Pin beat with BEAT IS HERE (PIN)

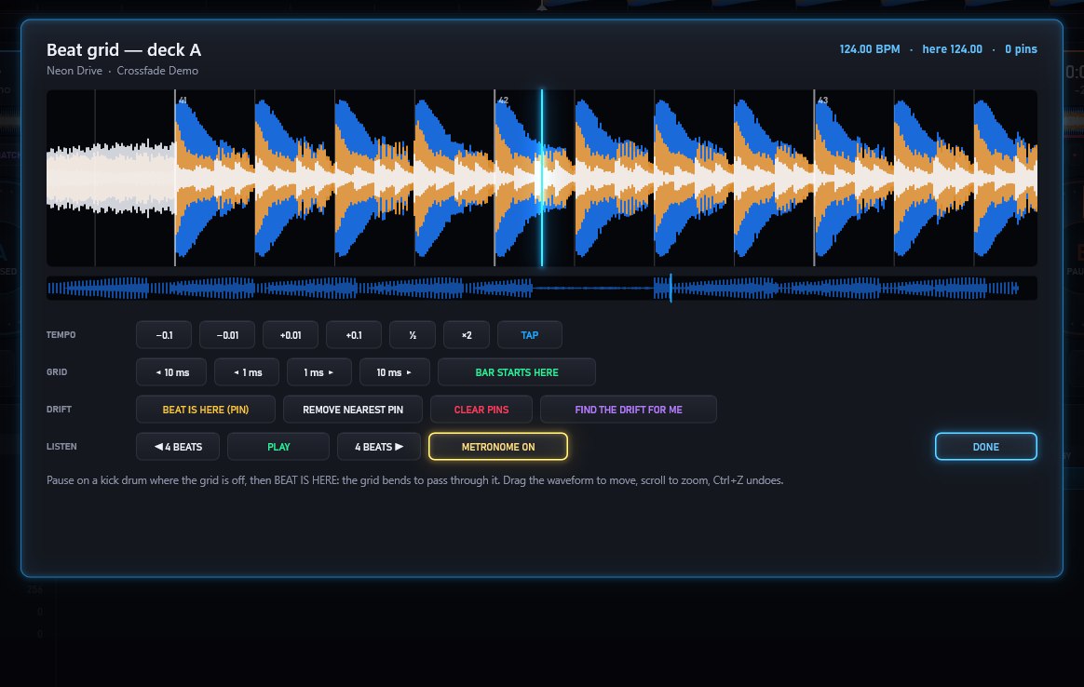tap(205, 410)
